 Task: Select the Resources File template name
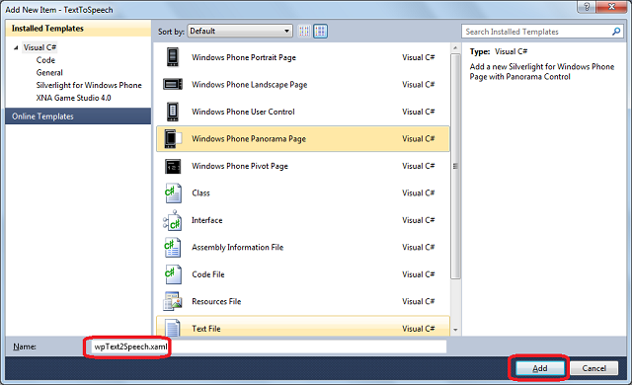click(216, 301)
